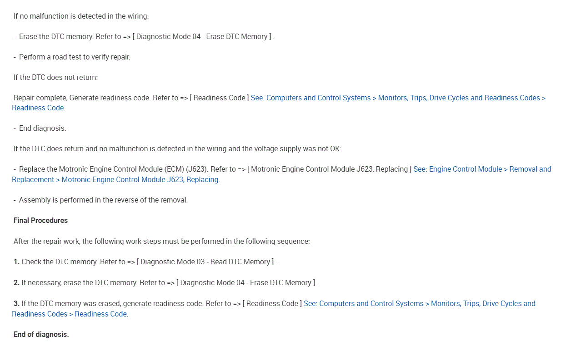The image size is (586, 351).
Task: Click step 2 "If necessary, erase the DTC memory"
Action: point(79,283)
